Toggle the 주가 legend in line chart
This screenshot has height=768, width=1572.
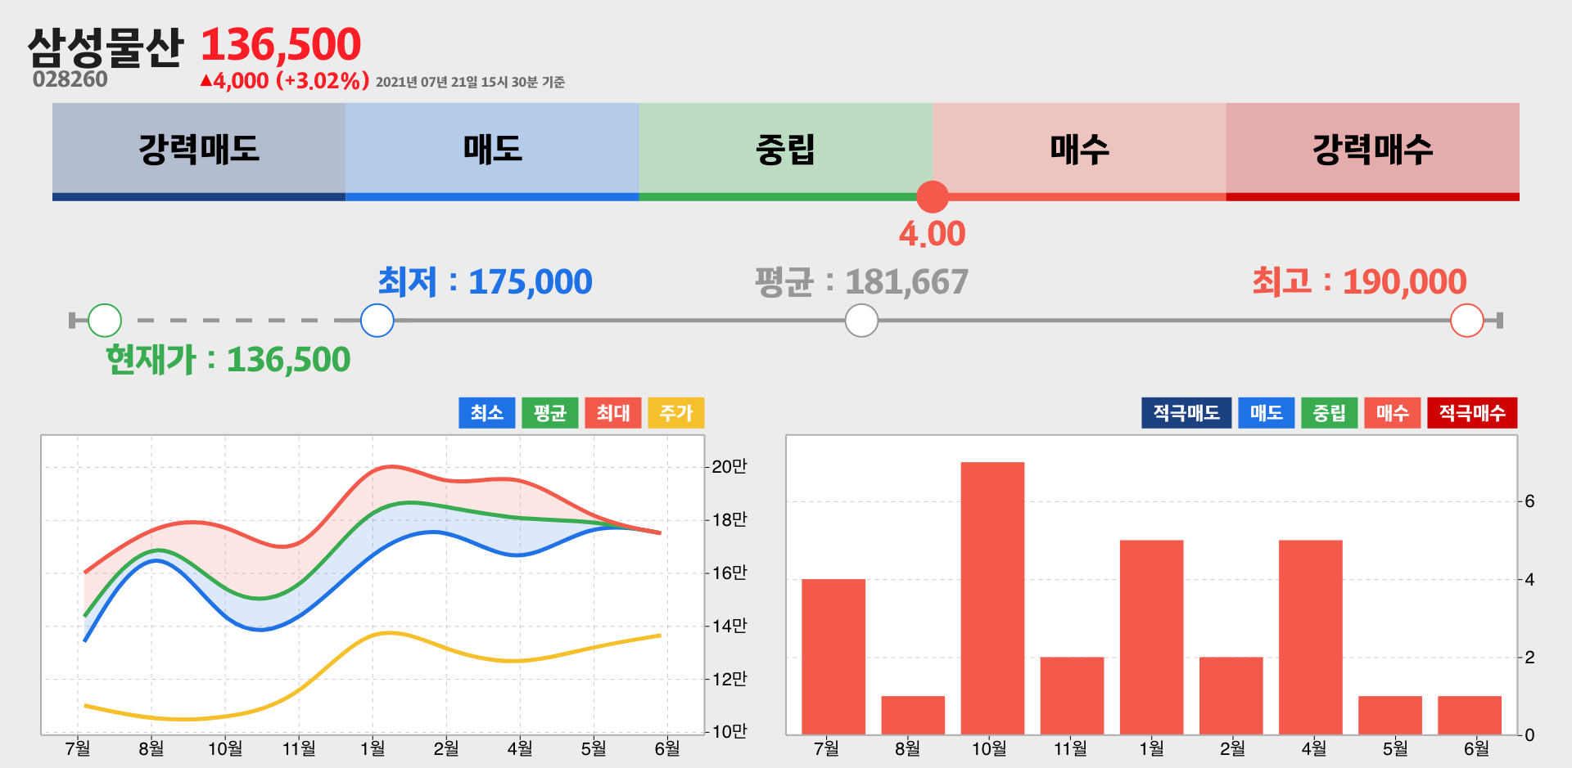676,413
